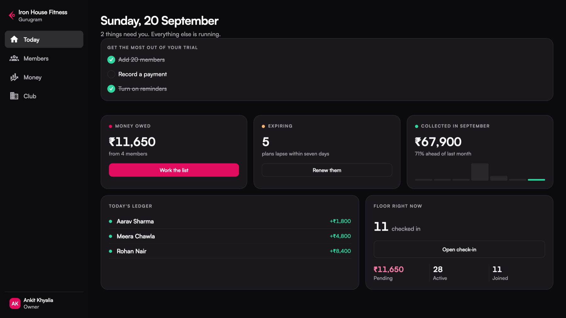Click the +₹4,800 amount

pyautogui.click(x=340, y=236)
